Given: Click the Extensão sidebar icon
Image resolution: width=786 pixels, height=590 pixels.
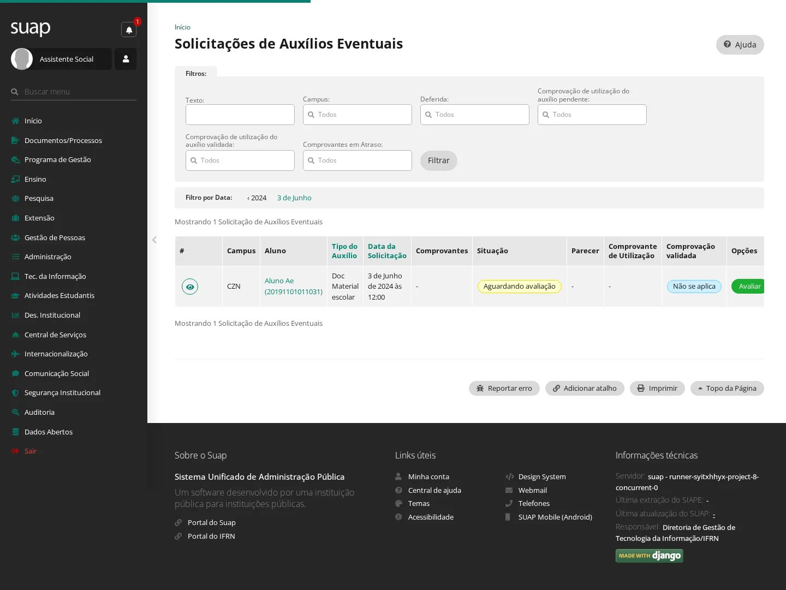Looking at the screenshot, I should pyautogui.click(x=15, y=218).
